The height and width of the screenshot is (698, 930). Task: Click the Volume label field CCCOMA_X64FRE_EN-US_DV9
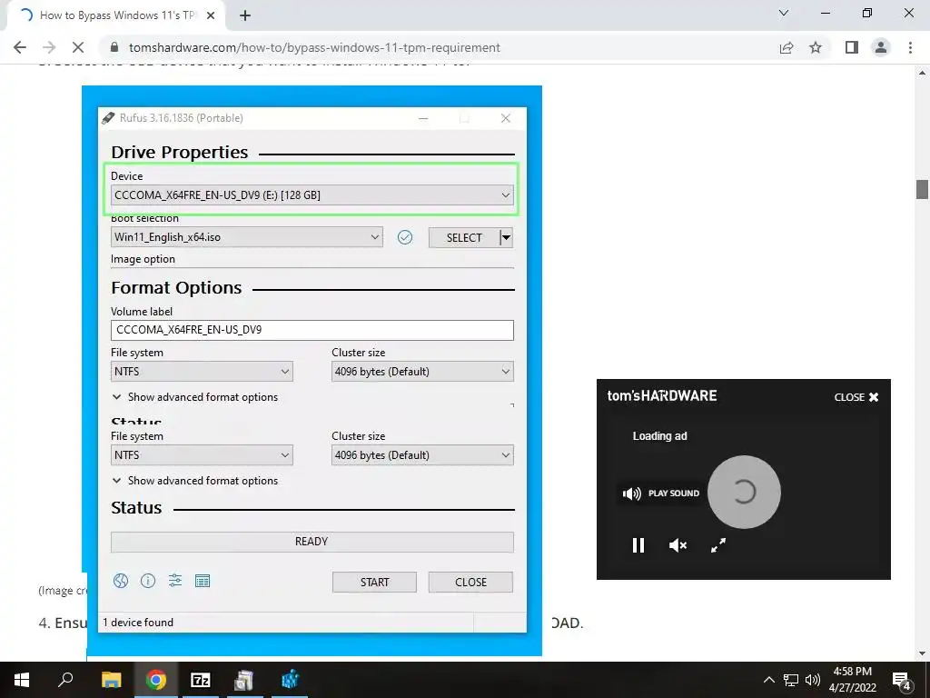[312, 330]
